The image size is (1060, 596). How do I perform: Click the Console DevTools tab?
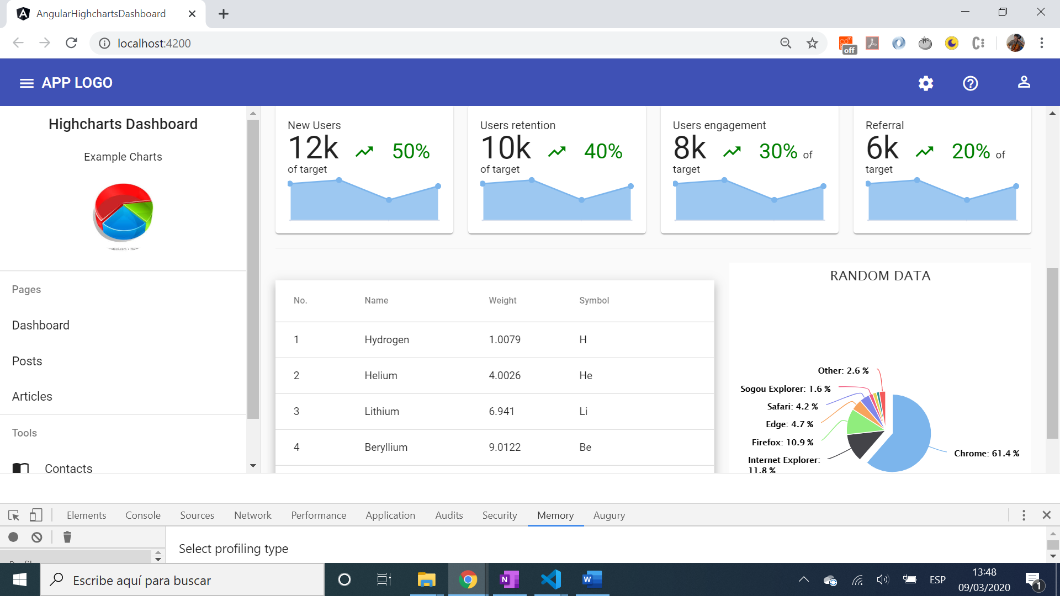tap(142, 515)
